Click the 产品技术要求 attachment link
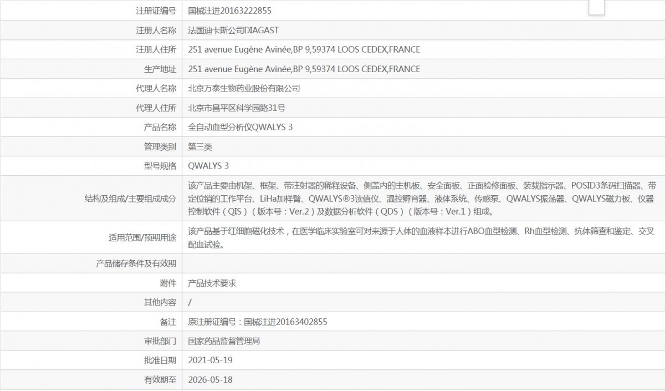This screenshot has width=665, height=391. pos(212,283)
